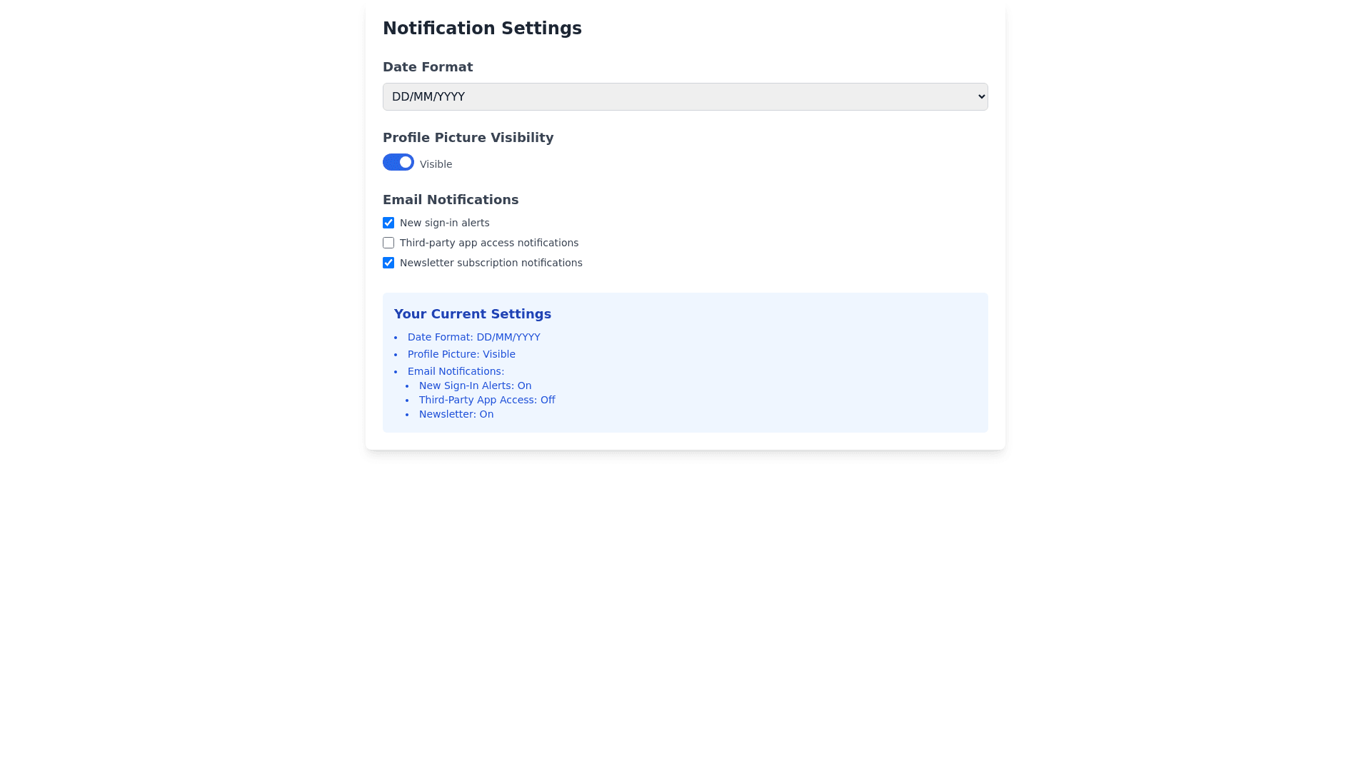Click summary item 'Newsletter: On'
Viewport: 1371px width, 771px height.
point(456,414)
